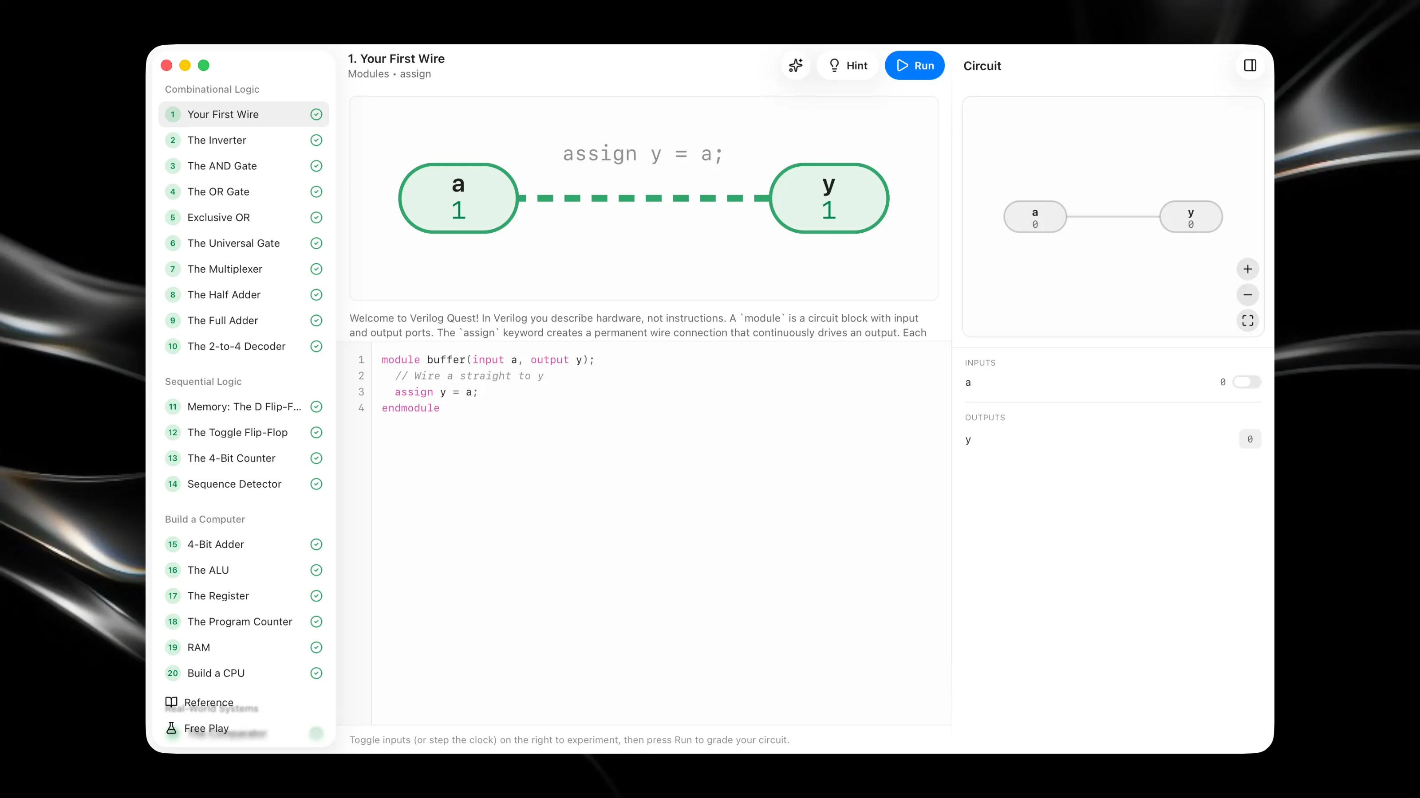The image size is (1420, 798).
Task: Open lesson The Half Adder
Action: [244, 295]
